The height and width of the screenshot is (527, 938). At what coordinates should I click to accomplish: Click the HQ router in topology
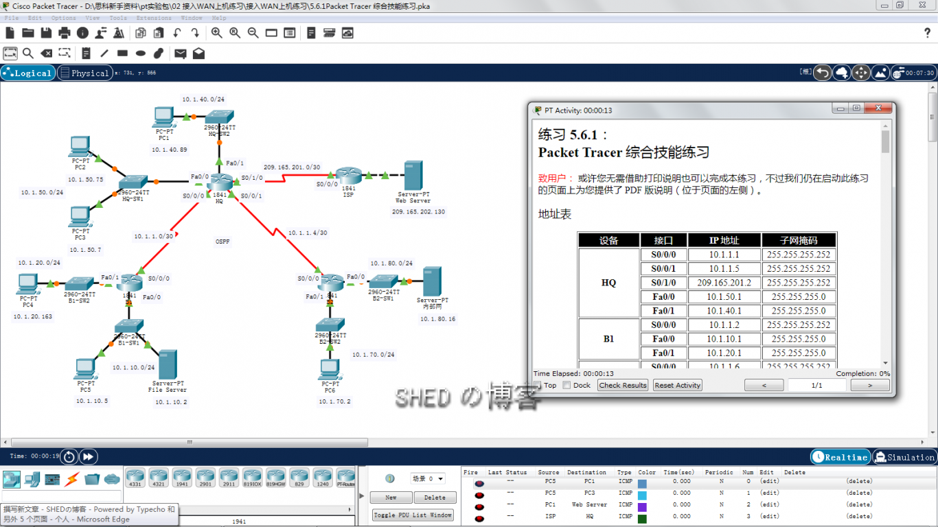[221, 183]
